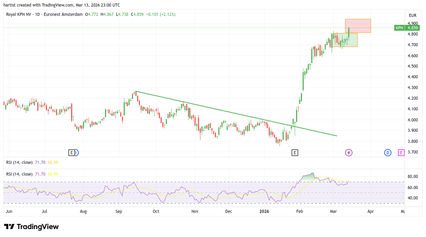Viewport: 426px width, 237px height.
Task: Click the purple lightning bolt event marker
Action: point(349,152)
